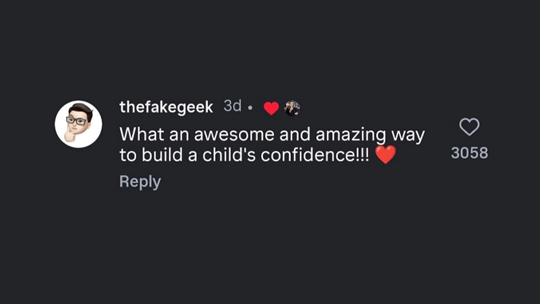Viewport: 540px width, 304px height.
Task: Click the red heart emoji ending the comment
Action: tap(385, 155)
